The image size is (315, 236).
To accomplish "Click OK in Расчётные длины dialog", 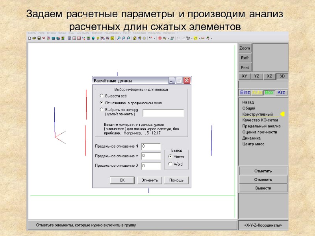I will point(122,180).
